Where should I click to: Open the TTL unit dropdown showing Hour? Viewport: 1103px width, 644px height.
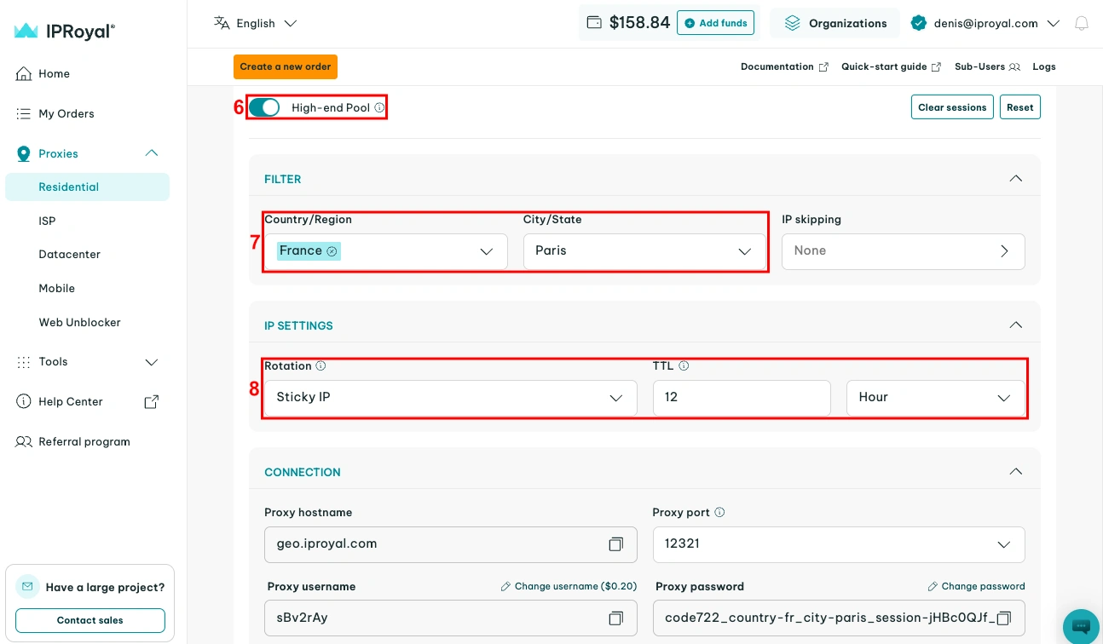[x=936, y=398]
